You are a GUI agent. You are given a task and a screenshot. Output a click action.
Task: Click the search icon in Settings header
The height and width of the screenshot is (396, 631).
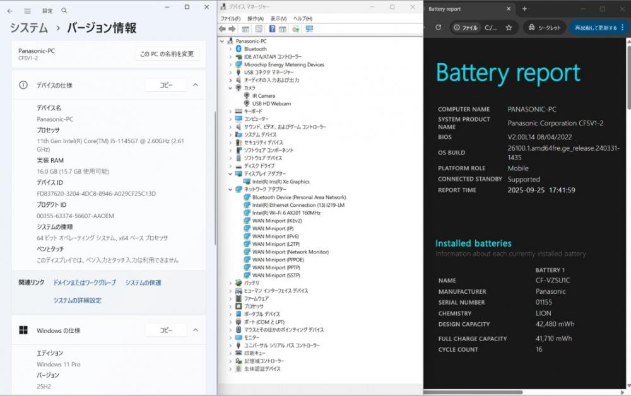coord(64,11)
